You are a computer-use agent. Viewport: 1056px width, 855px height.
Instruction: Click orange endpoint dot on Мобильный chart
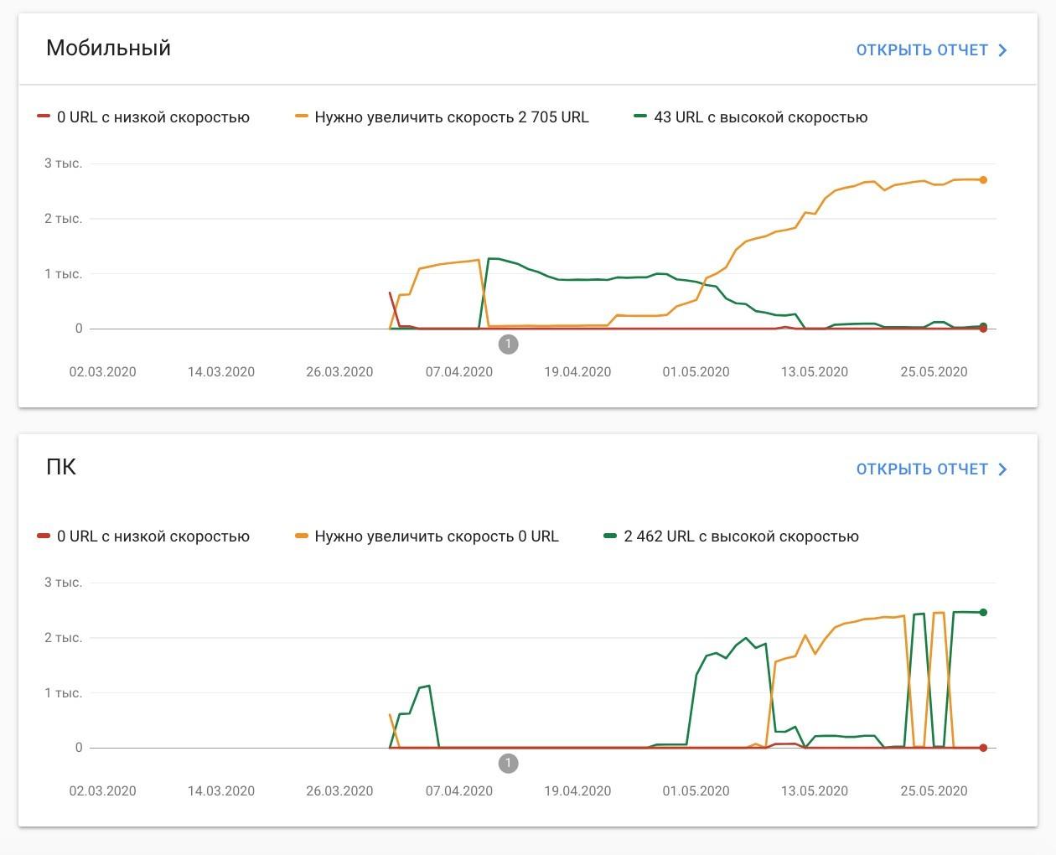pos(983,180)
